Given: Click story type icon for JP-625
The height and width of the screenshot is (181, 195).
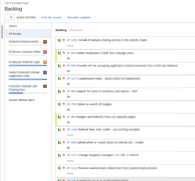Looking at the screenshot, I should pyautogui.click(x=59, y=66).
